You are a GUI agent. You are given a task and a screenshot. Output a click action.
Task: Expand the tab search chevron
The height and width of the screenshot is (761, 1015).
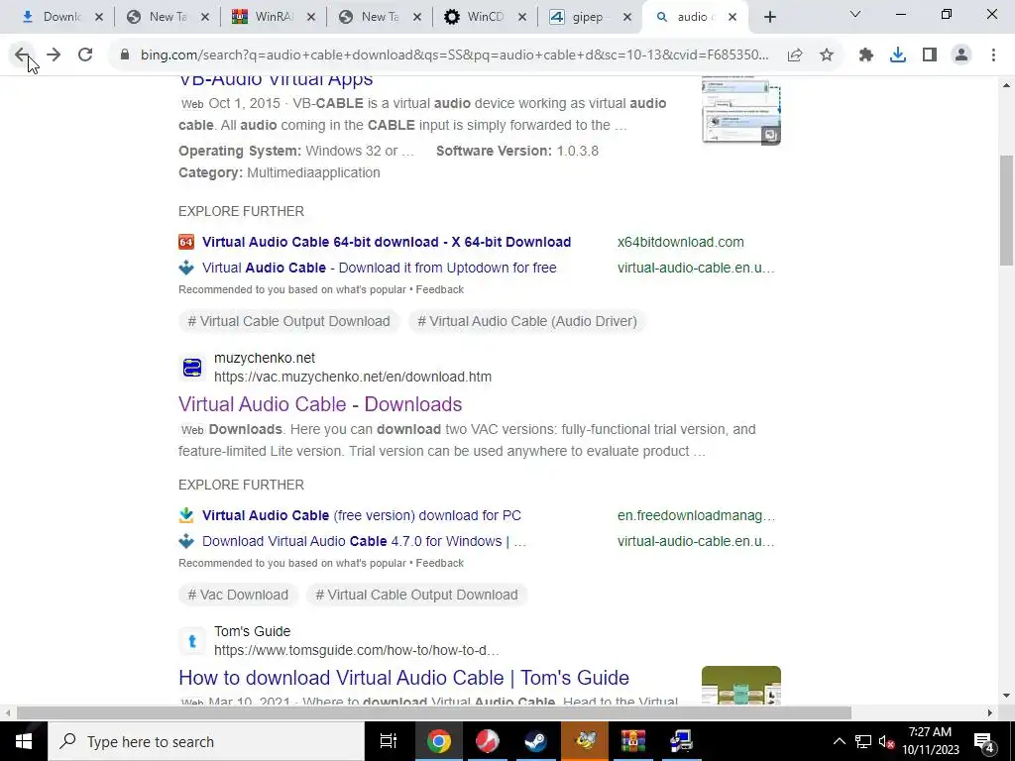pyautogui.click(x=855, y=14)
